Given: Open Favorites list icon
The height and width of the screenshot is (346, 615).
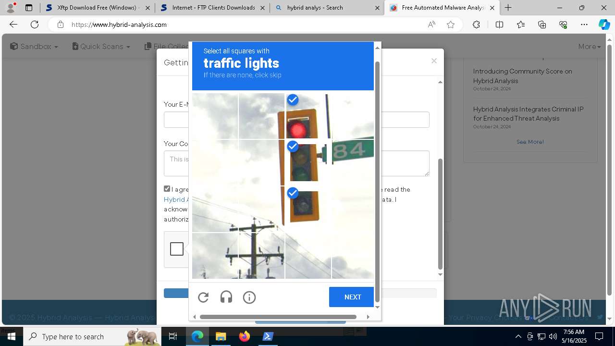Looking at the screenshot, I should click(521, 25).
